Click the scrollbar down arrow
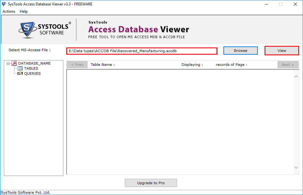 coord(296,167)
